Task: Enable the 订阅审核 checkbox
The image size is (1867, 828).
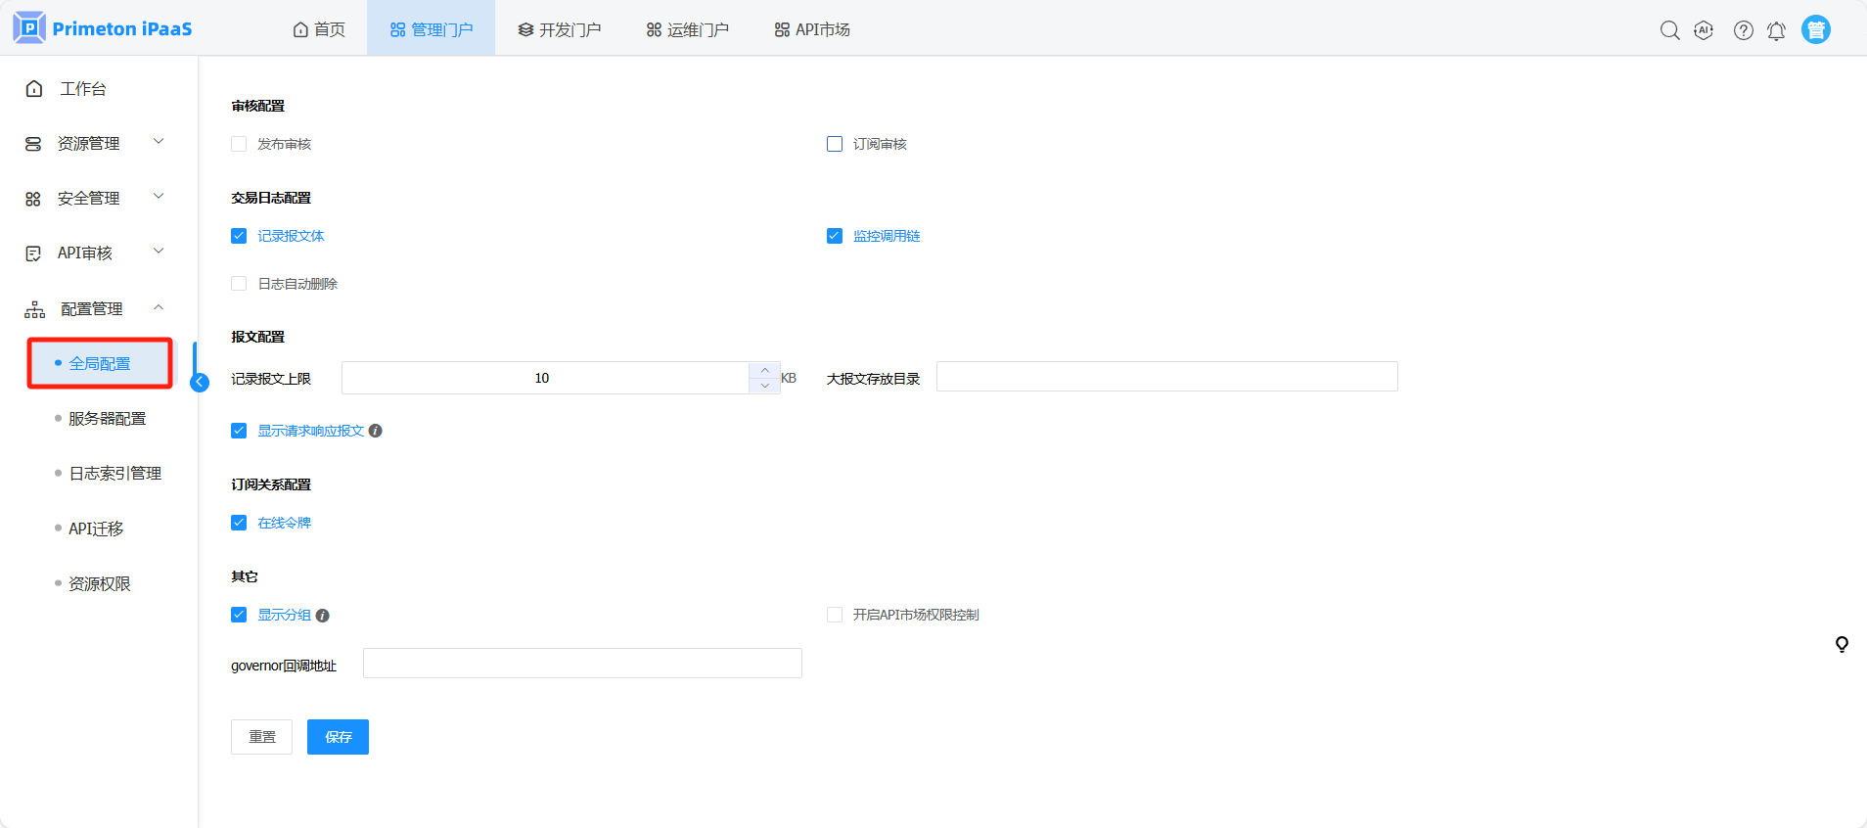Action: (x=835, y=144)
